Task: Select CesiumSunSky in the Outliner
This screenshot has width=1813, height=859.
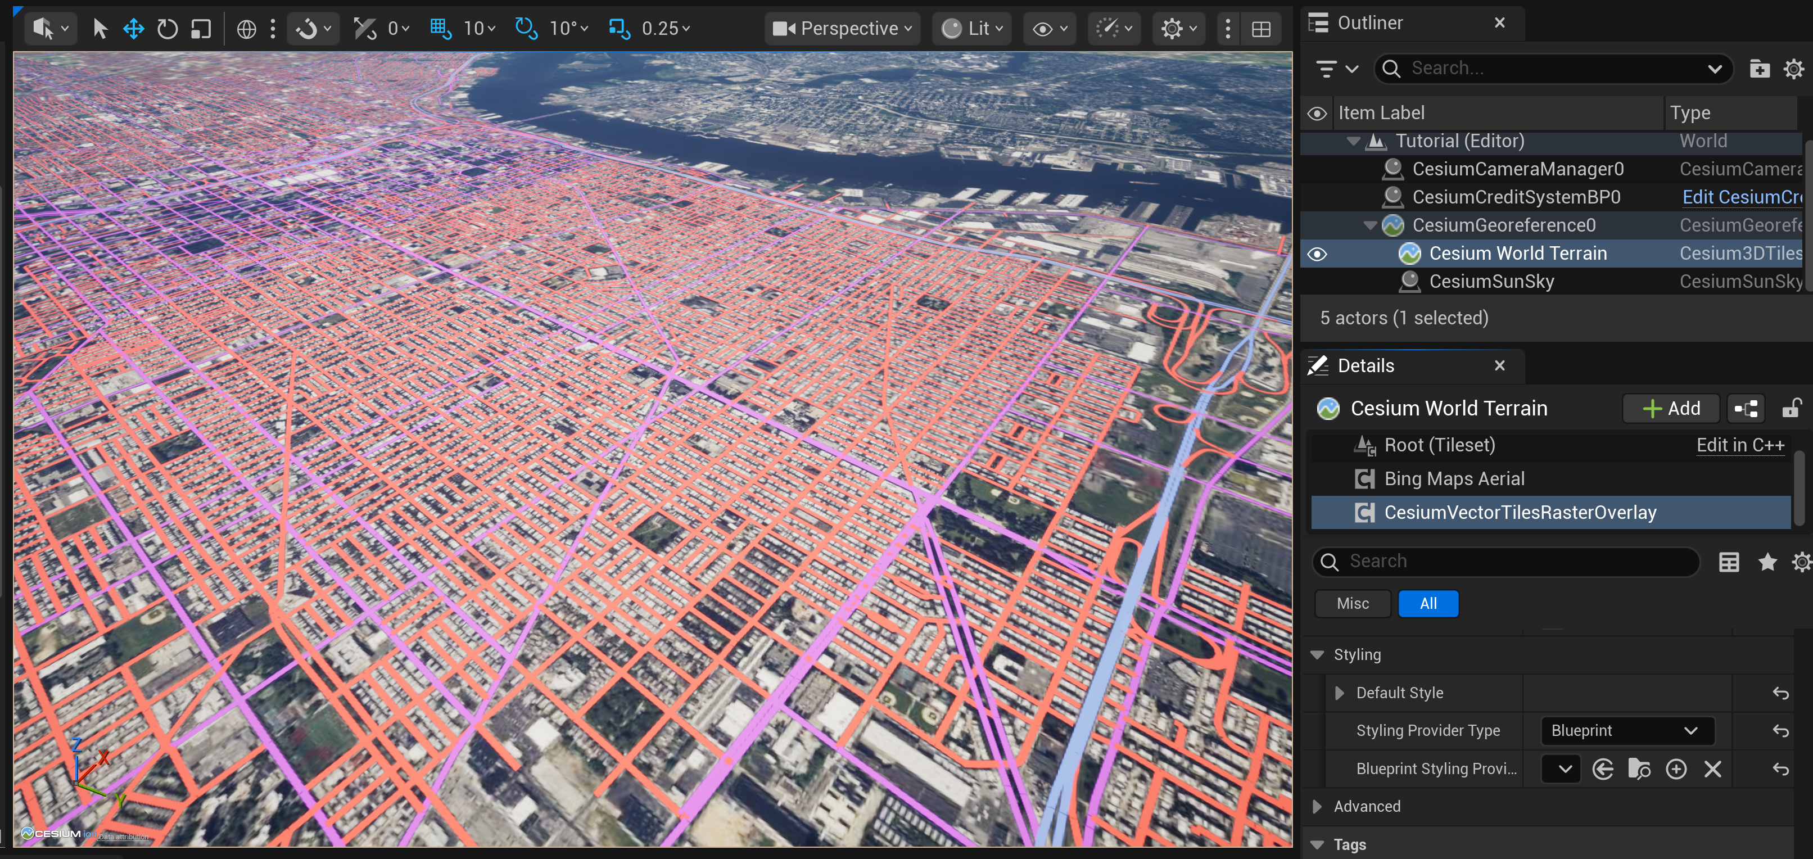Action: click(1491, 282)
